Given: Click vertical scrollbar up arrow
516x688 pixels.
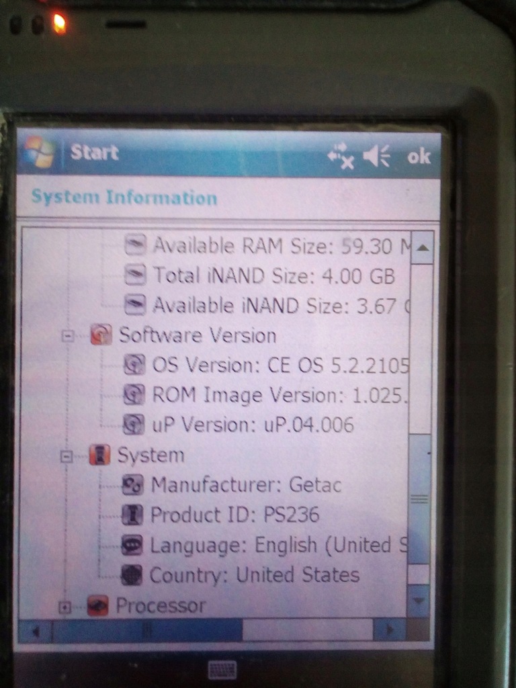Looking at the screenshot, I should (x=422, y=247).
